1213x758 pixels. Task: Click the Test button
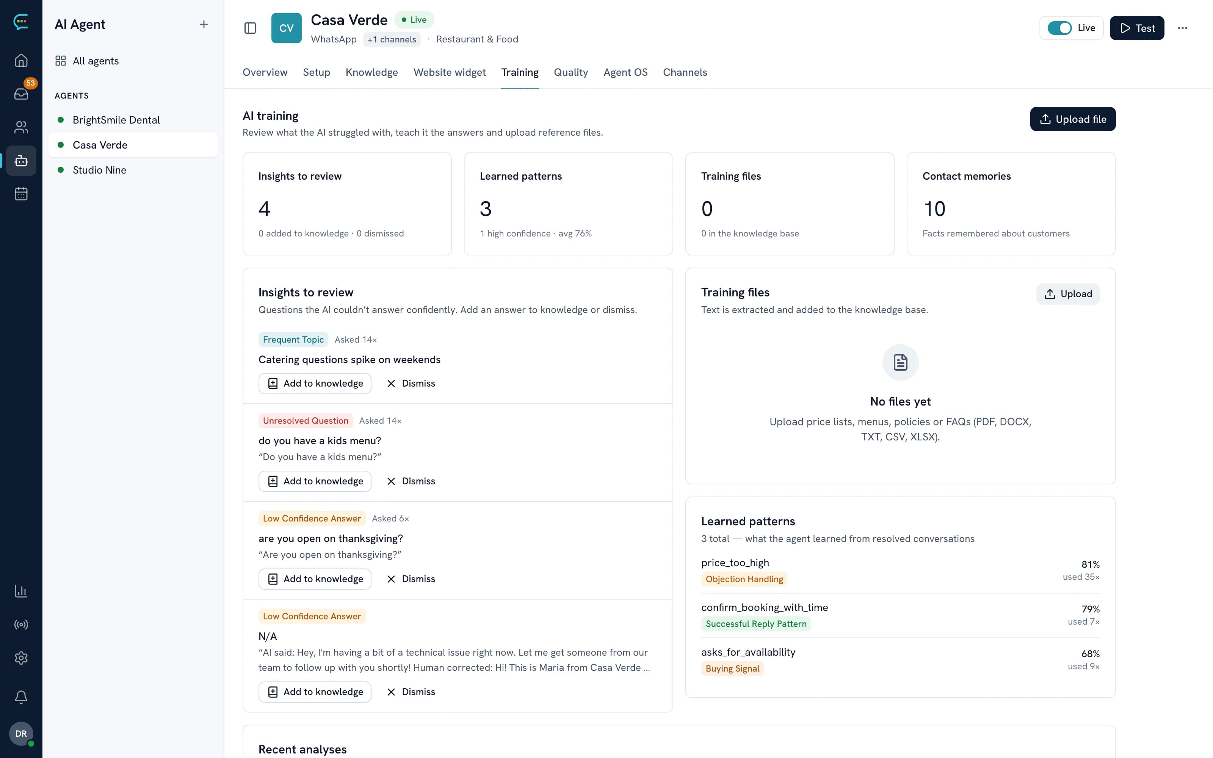pos(1136,28)
